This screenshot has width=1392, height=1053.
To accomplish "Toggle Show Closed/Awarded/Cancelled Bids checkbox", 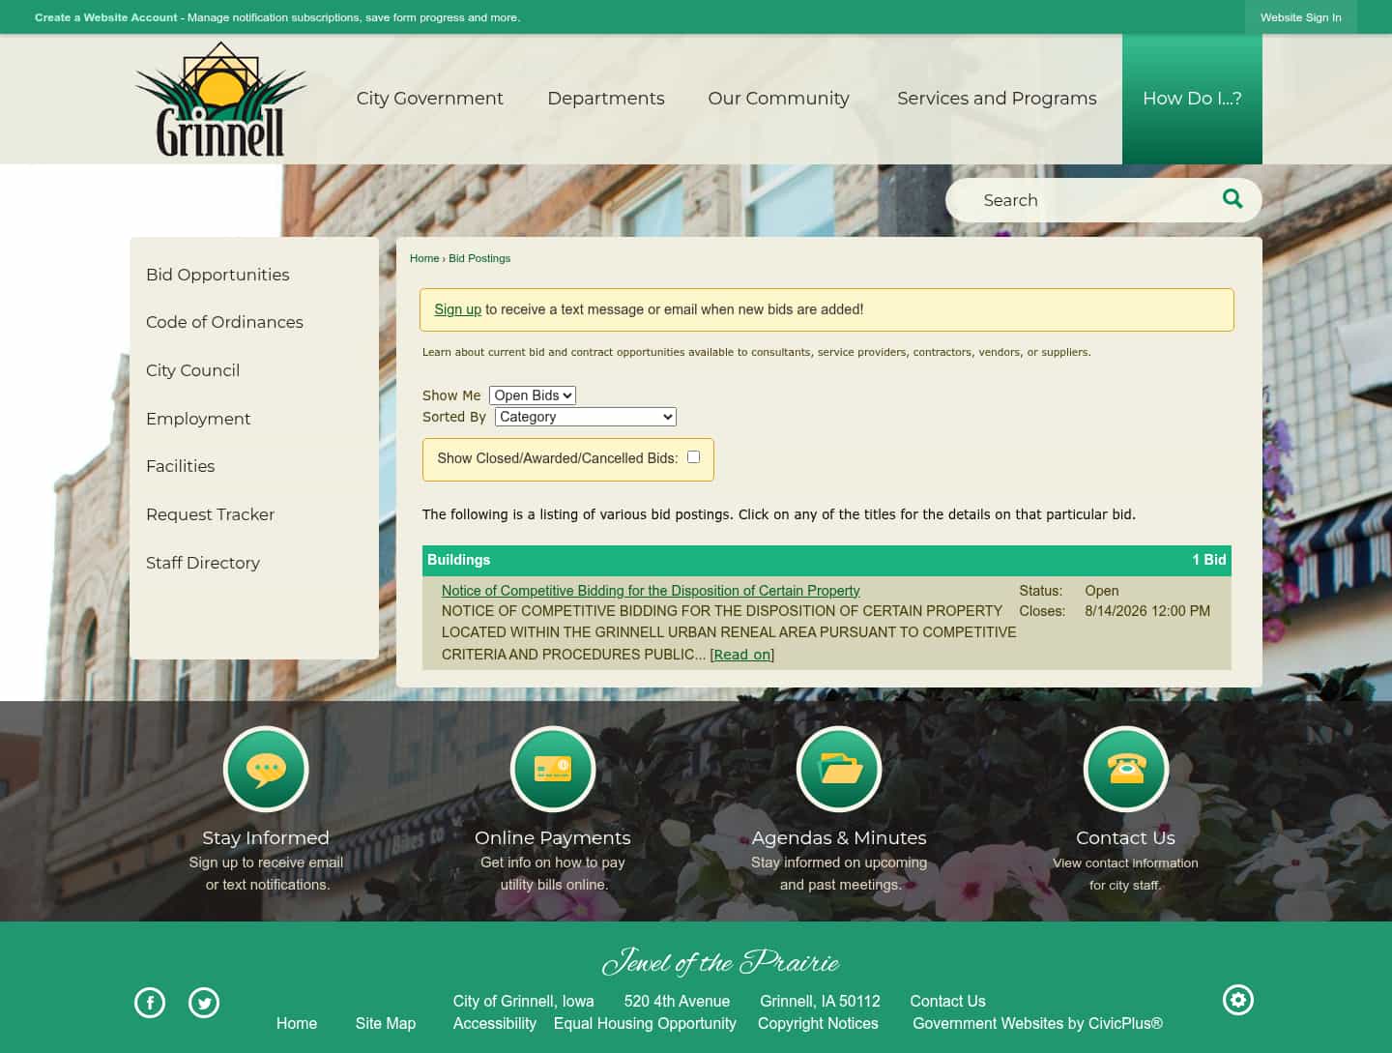I will pos(693,457).
